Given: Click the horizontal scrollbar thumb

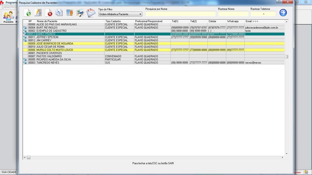Looking at the screenshot, I should click(28, 157).
